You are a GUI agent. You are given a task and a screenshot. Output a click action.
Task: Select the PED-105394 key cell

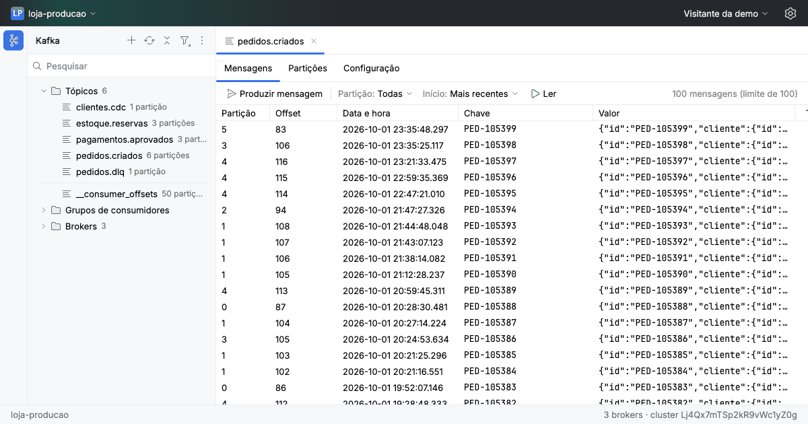[525, 210]
